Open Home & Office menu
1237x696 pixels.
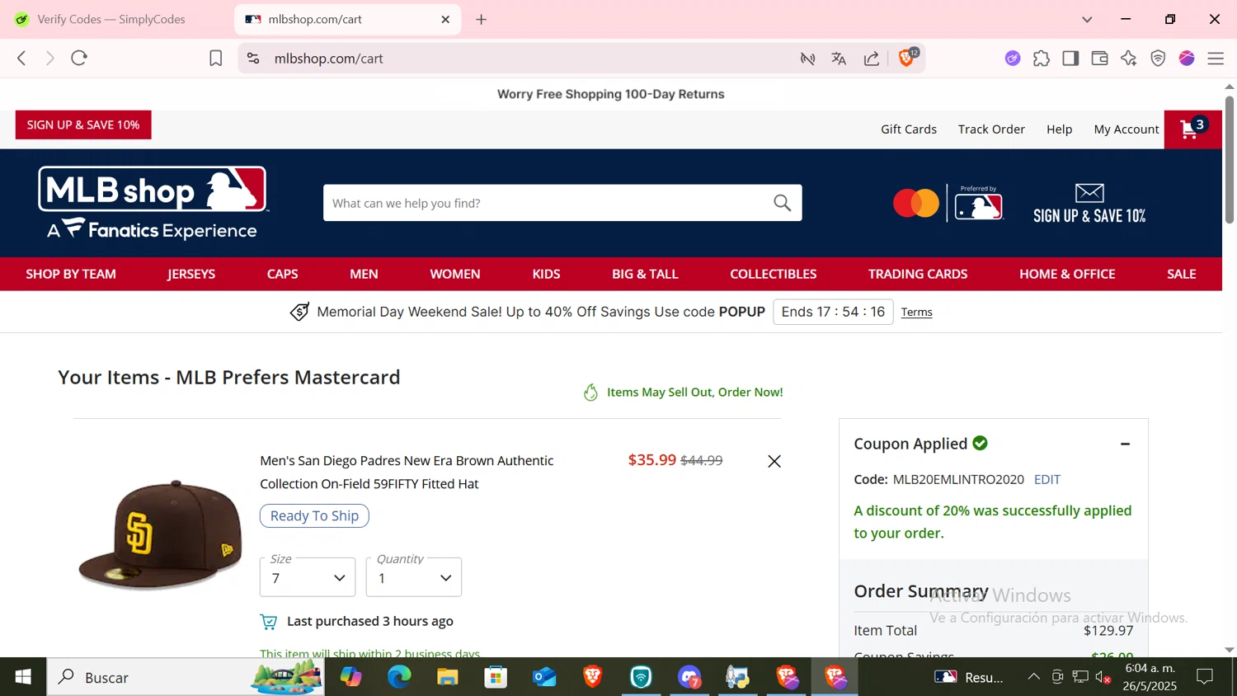pos(1067,274)
